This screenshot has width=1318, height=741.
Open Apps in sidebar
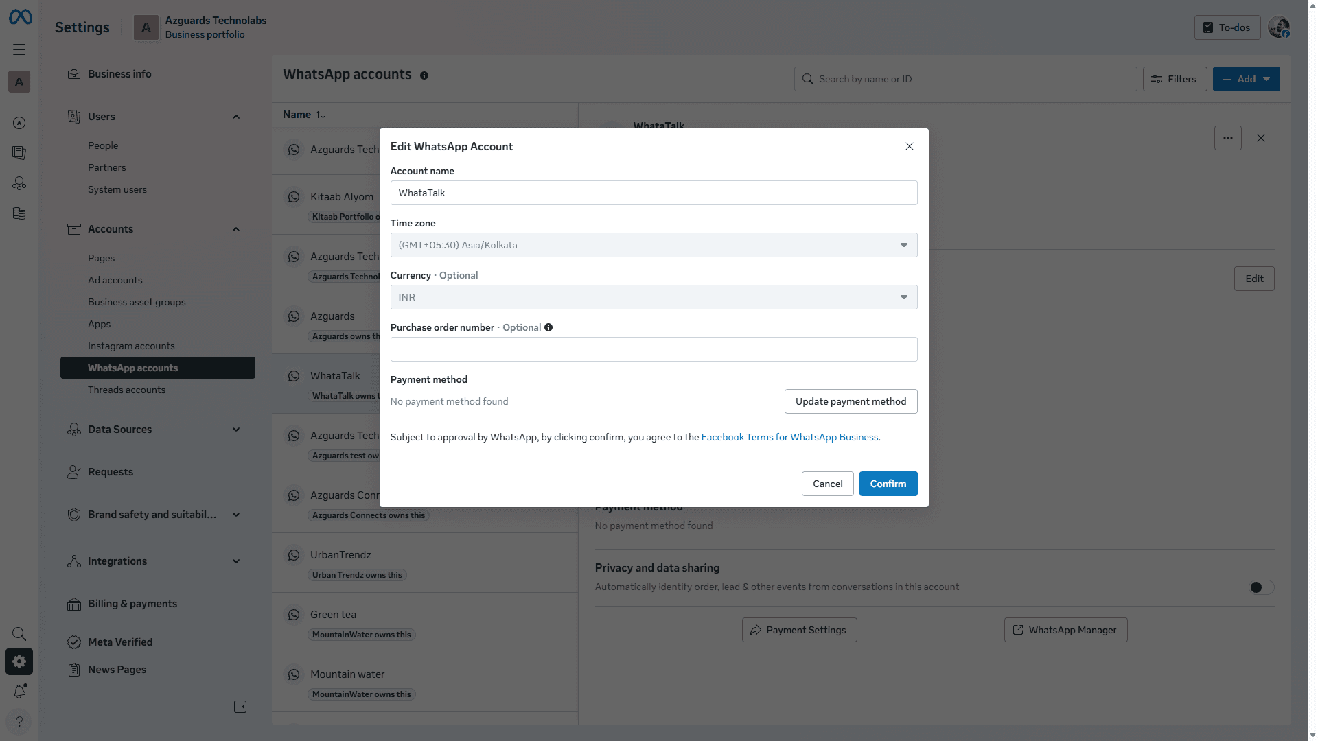(100, 324)
